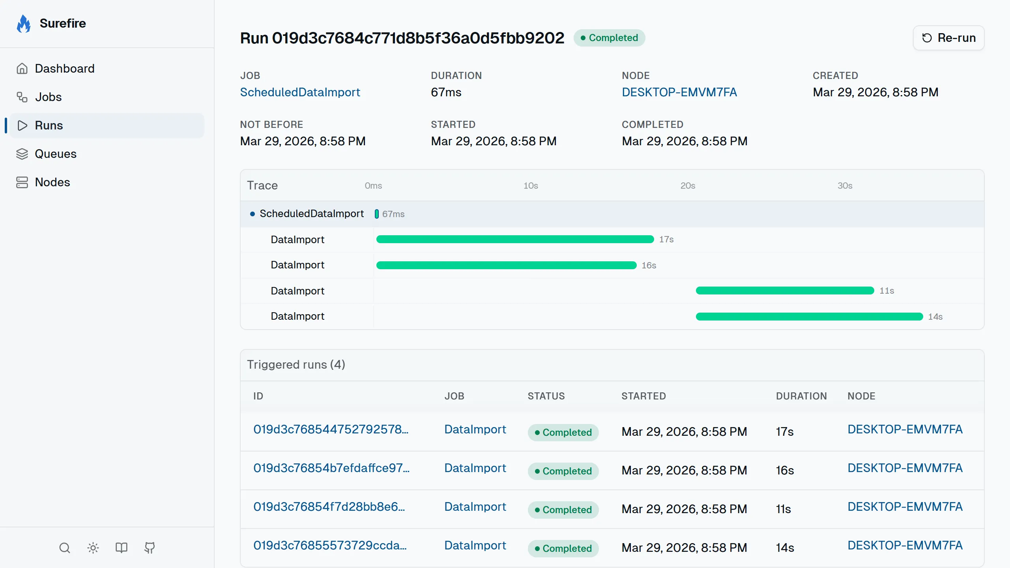
Task: Click the Jobs workflow icon
Action: pos(22,97)
